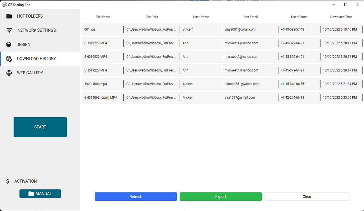Click the Wi-Fi icon for Network Settings
364x211 pixels.
(9, 30)
